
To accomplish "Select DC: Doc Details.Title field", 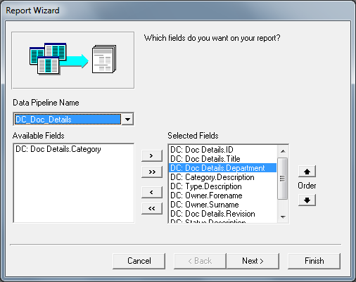I will (205, 159).
